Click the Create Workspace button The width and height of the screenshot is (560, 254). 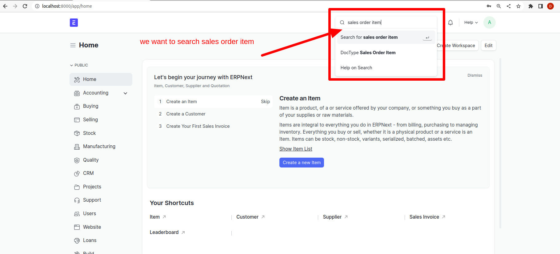[x=456, y=46]
